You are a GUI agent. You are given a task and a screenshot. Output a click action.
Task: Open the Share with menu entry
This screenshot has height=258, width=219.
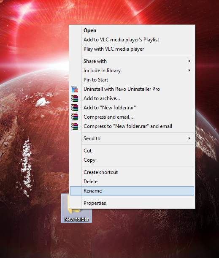click(x=132, y=61)
